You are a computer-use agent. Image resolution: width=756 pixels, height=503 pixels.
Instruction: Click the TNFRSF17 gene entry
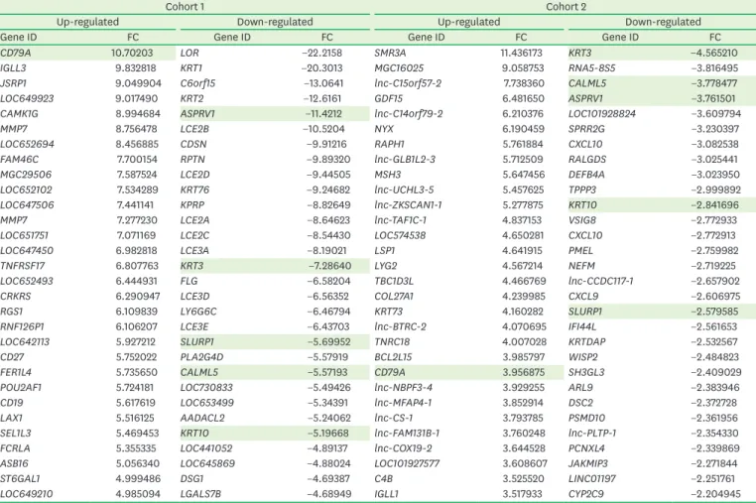(x=23, y=266)
